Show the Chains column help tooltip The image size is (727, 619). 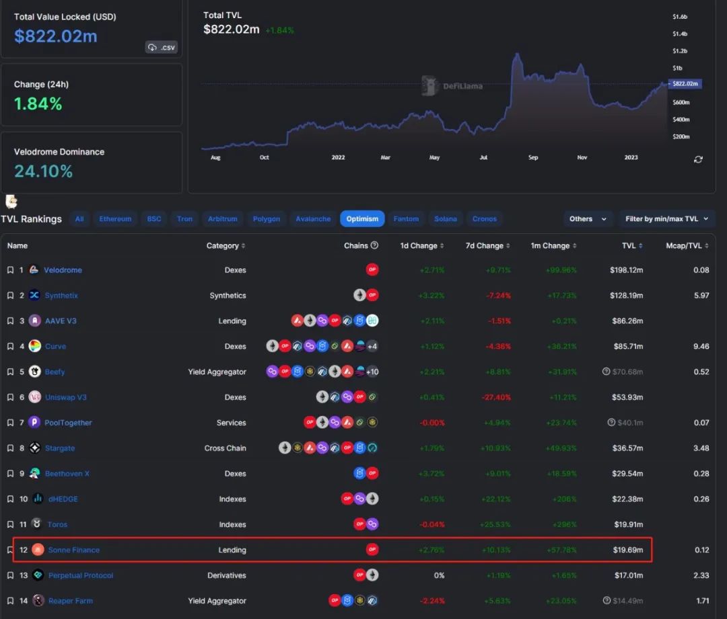coord(375,245)
